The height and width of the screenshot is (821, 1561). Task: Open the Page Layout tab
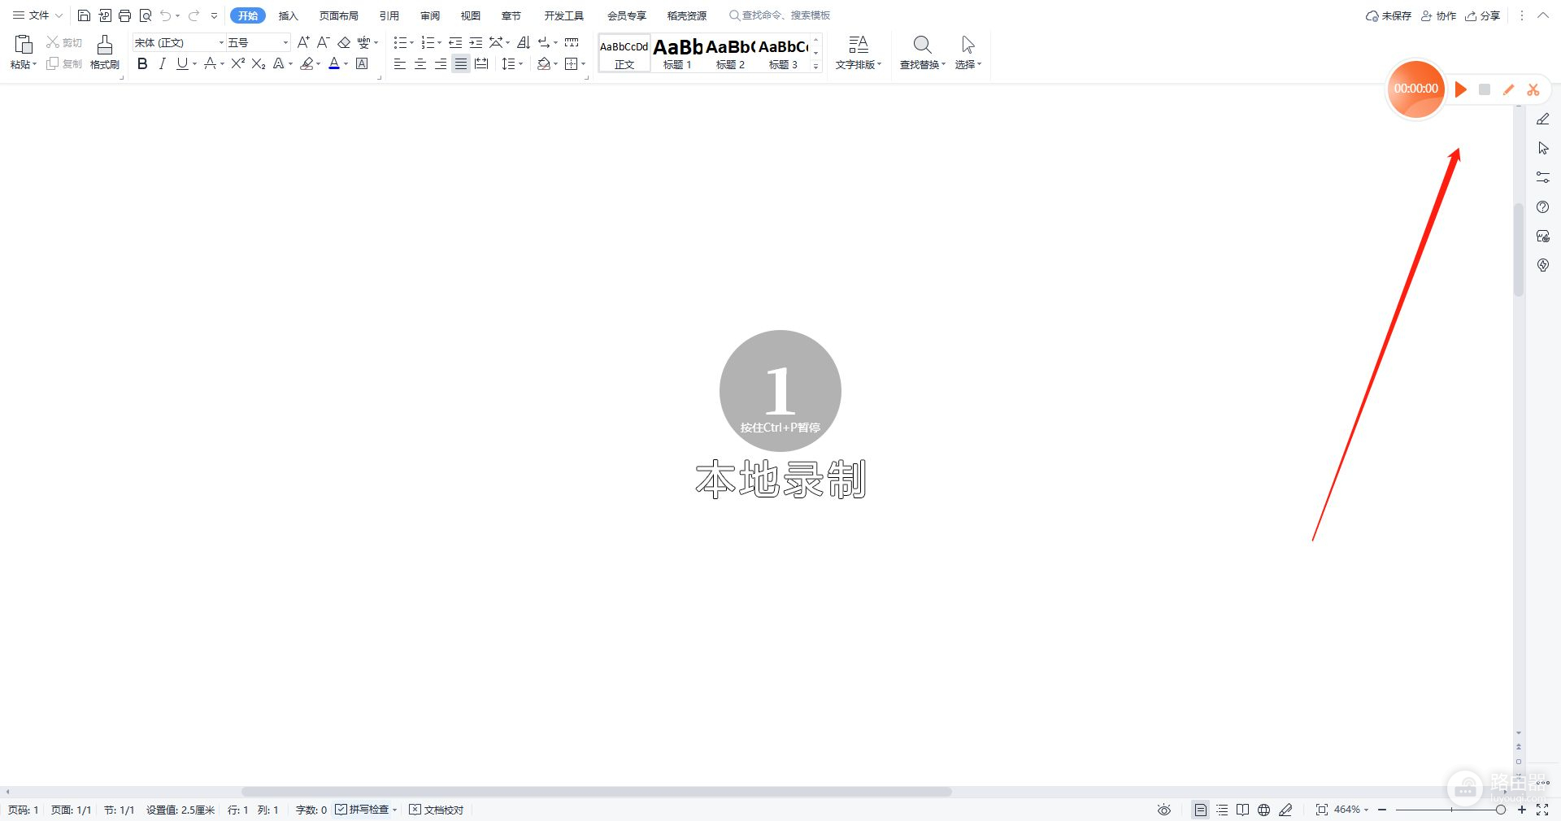[338, 15]
